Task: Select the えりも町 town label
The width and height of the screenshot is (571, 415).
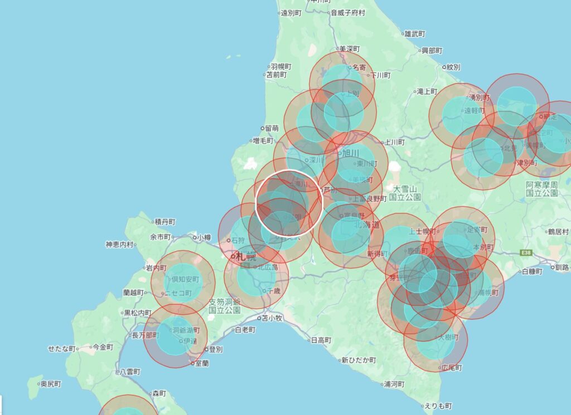Action: click(x=437, y=406)
